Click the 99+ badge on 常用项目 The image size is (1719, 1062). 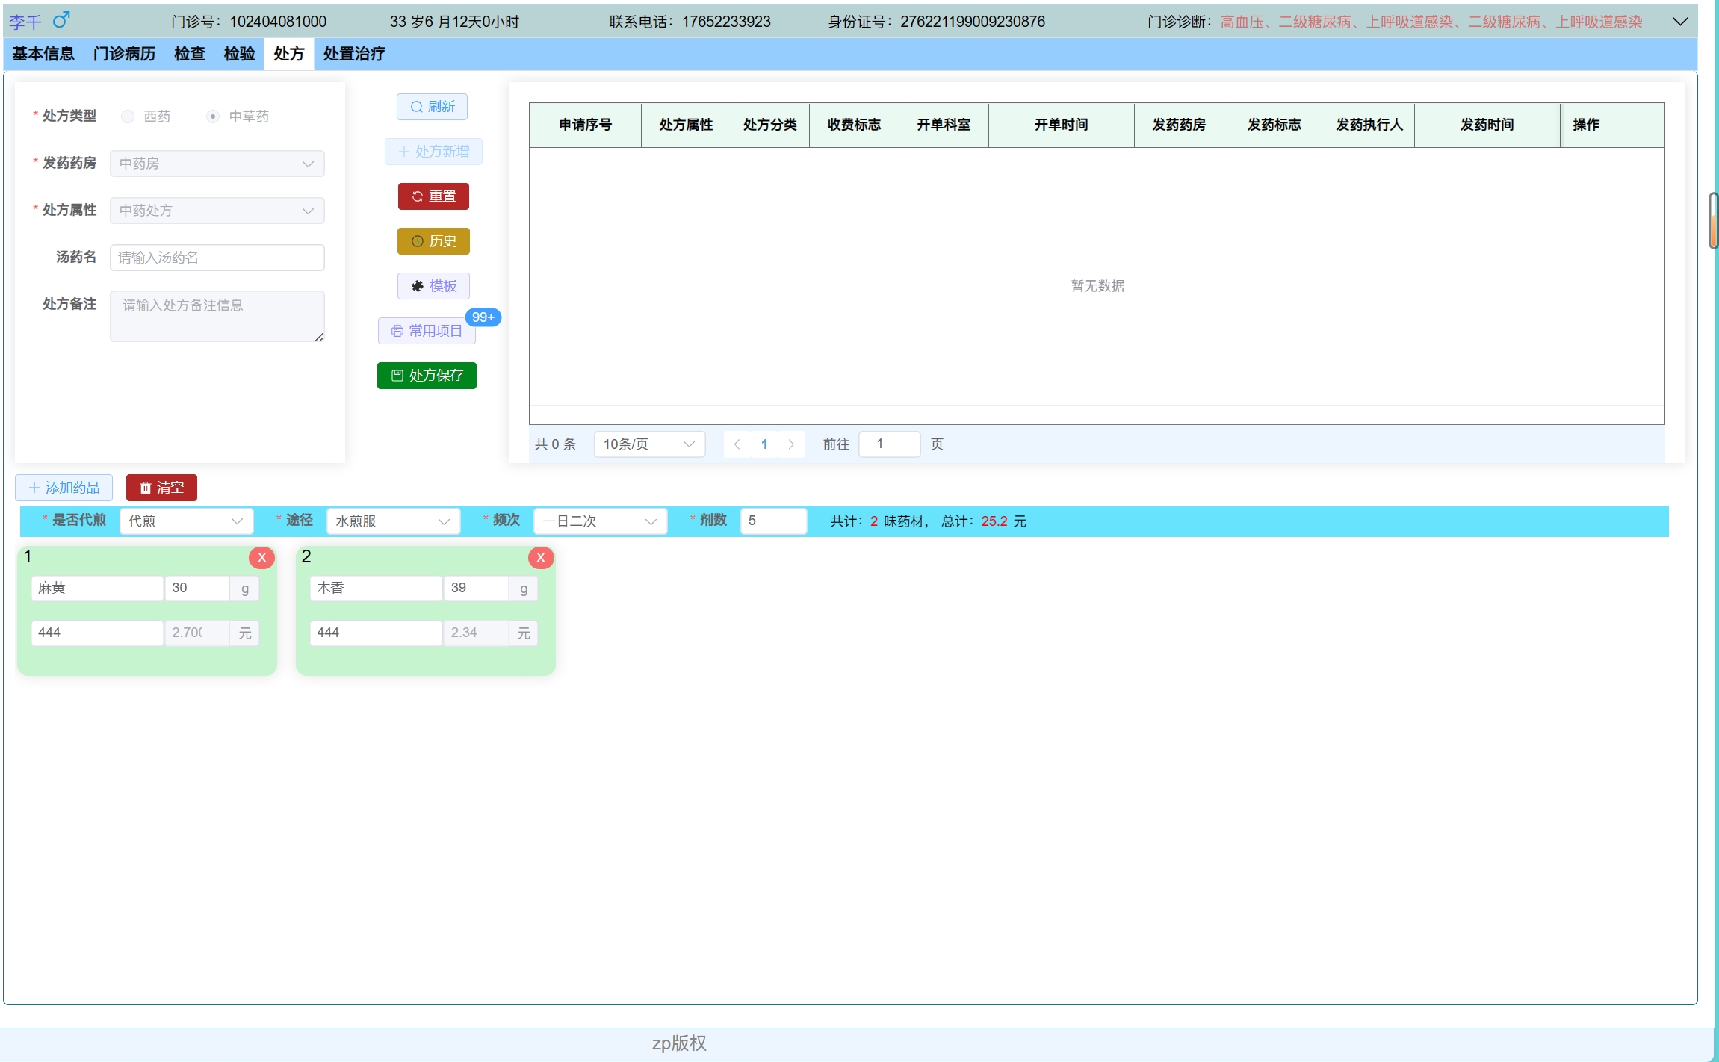[x=483, y=317]
